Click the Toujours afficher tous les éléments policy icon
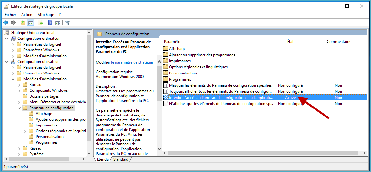 (x=166, y=91)
